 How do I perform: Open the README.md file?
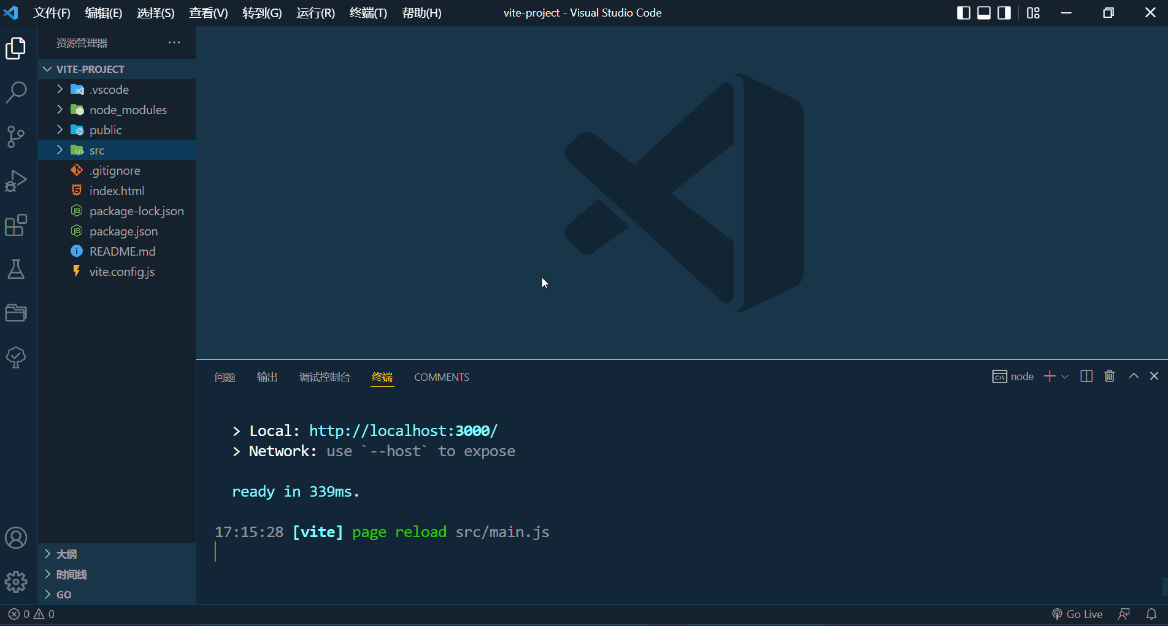[117, 251]
